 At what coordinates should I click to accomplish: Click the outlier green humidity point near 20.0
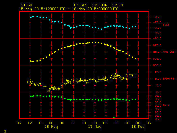point(114,118)
